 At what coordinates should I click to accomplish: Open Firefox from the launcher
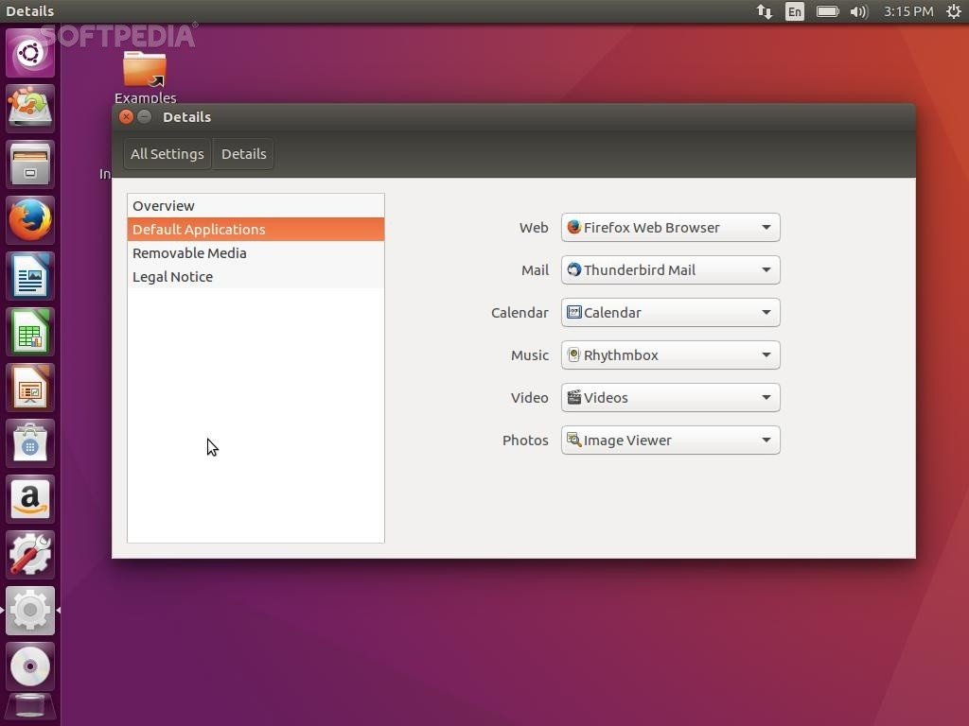pyautogui.click(x=30, y=220)
